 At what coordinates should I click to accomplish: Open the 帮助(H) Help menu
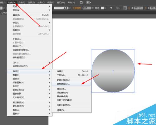point(71,2)
